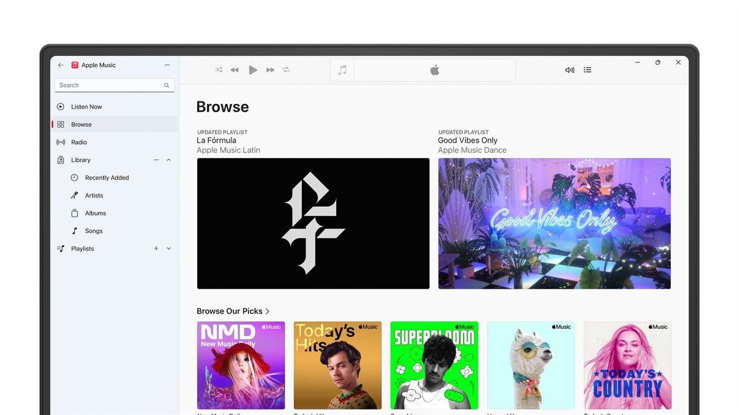Click the Songs note icon
Viewport: 739px width, 415px height.
point(75,231)
